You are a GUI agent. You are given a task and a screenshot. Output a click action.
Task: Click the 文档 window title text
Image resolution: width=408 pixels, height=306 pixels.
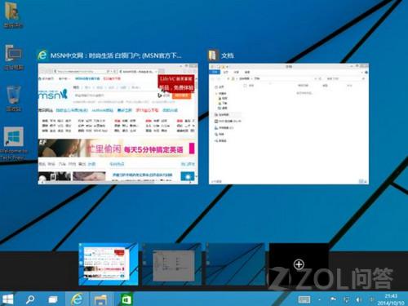coord(228,55)
